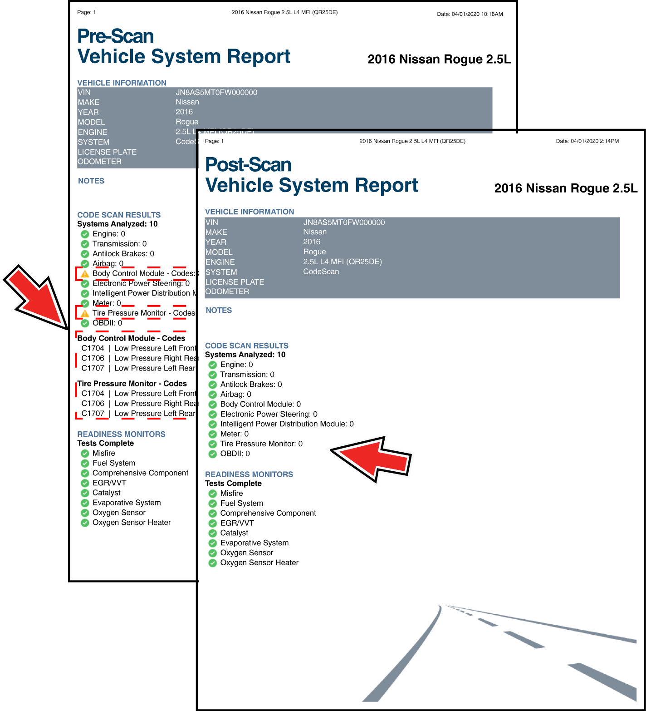Click the check icon beside OBDII: 0
This screenshot has width=646, height=711.
coord(212,454)
